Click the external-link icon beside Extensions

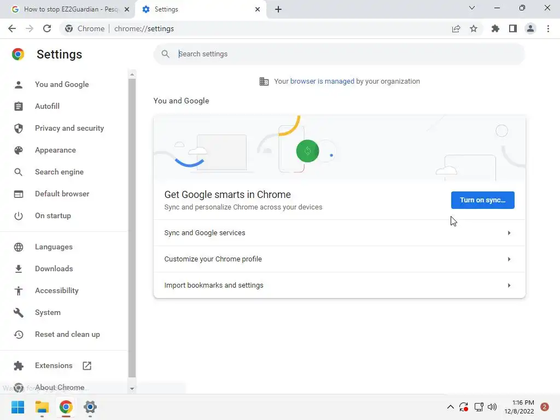click(87, 366)
